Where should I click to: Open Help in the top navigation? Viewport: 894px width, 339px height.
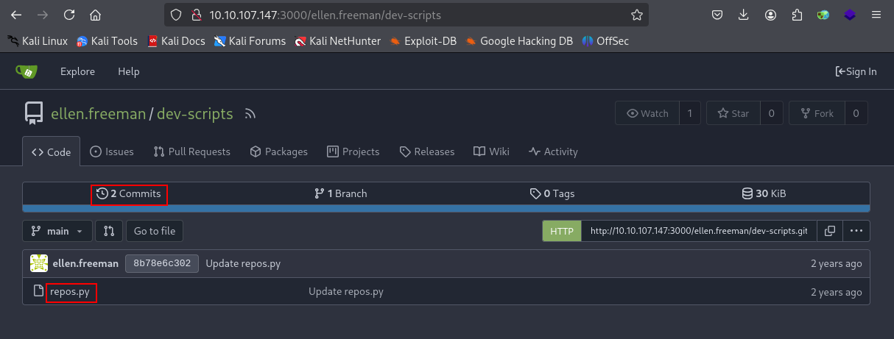tap(129, 71)
